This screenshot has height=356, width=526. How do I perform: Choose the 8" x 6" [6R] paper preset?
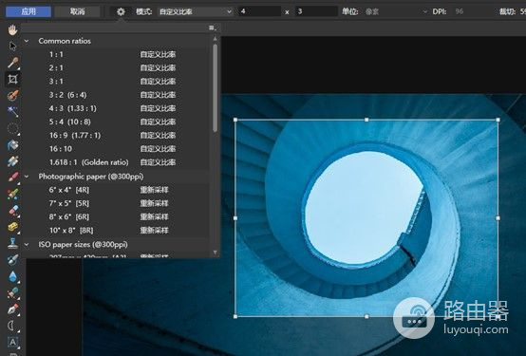tap(116, 216)
